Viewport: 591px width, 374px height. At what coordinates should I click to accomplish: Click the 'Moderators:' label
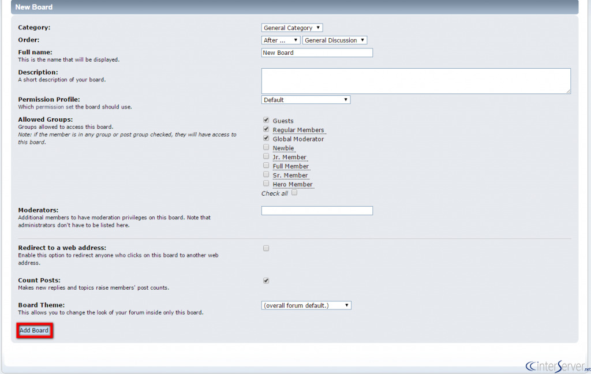(x=39, y=210)
